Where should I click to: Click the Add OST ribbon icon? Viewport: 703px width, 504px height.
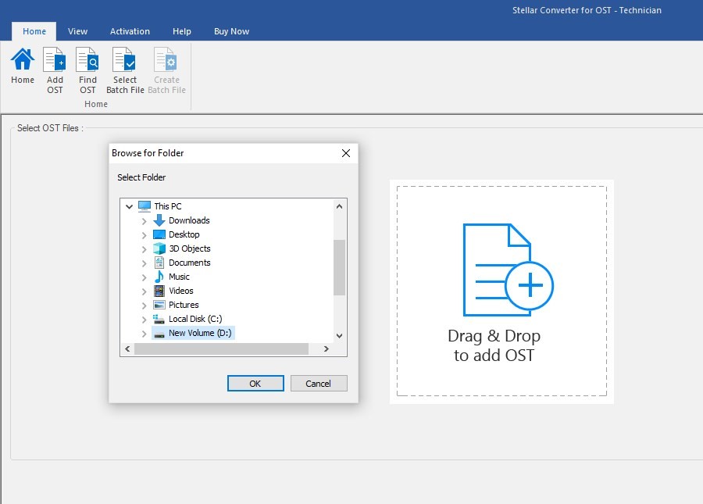click(x=55, y=59)
